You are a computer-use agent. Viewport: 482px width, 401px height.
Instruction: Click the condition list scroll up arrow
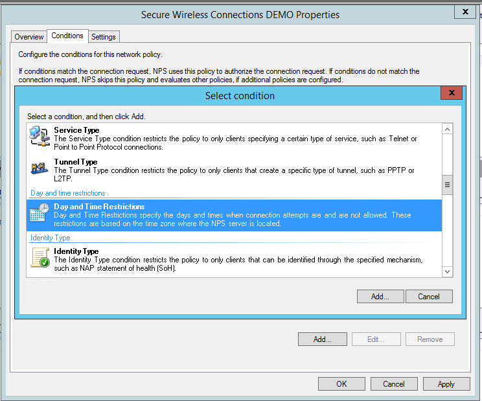(446, 130)
